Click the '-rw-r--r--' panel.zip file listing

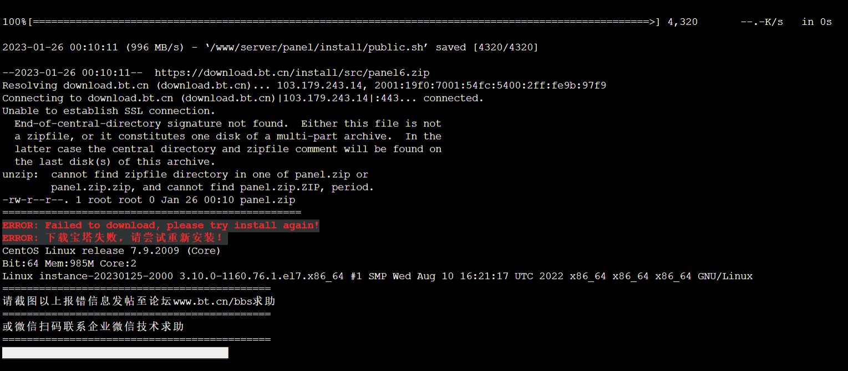(149, 200)
